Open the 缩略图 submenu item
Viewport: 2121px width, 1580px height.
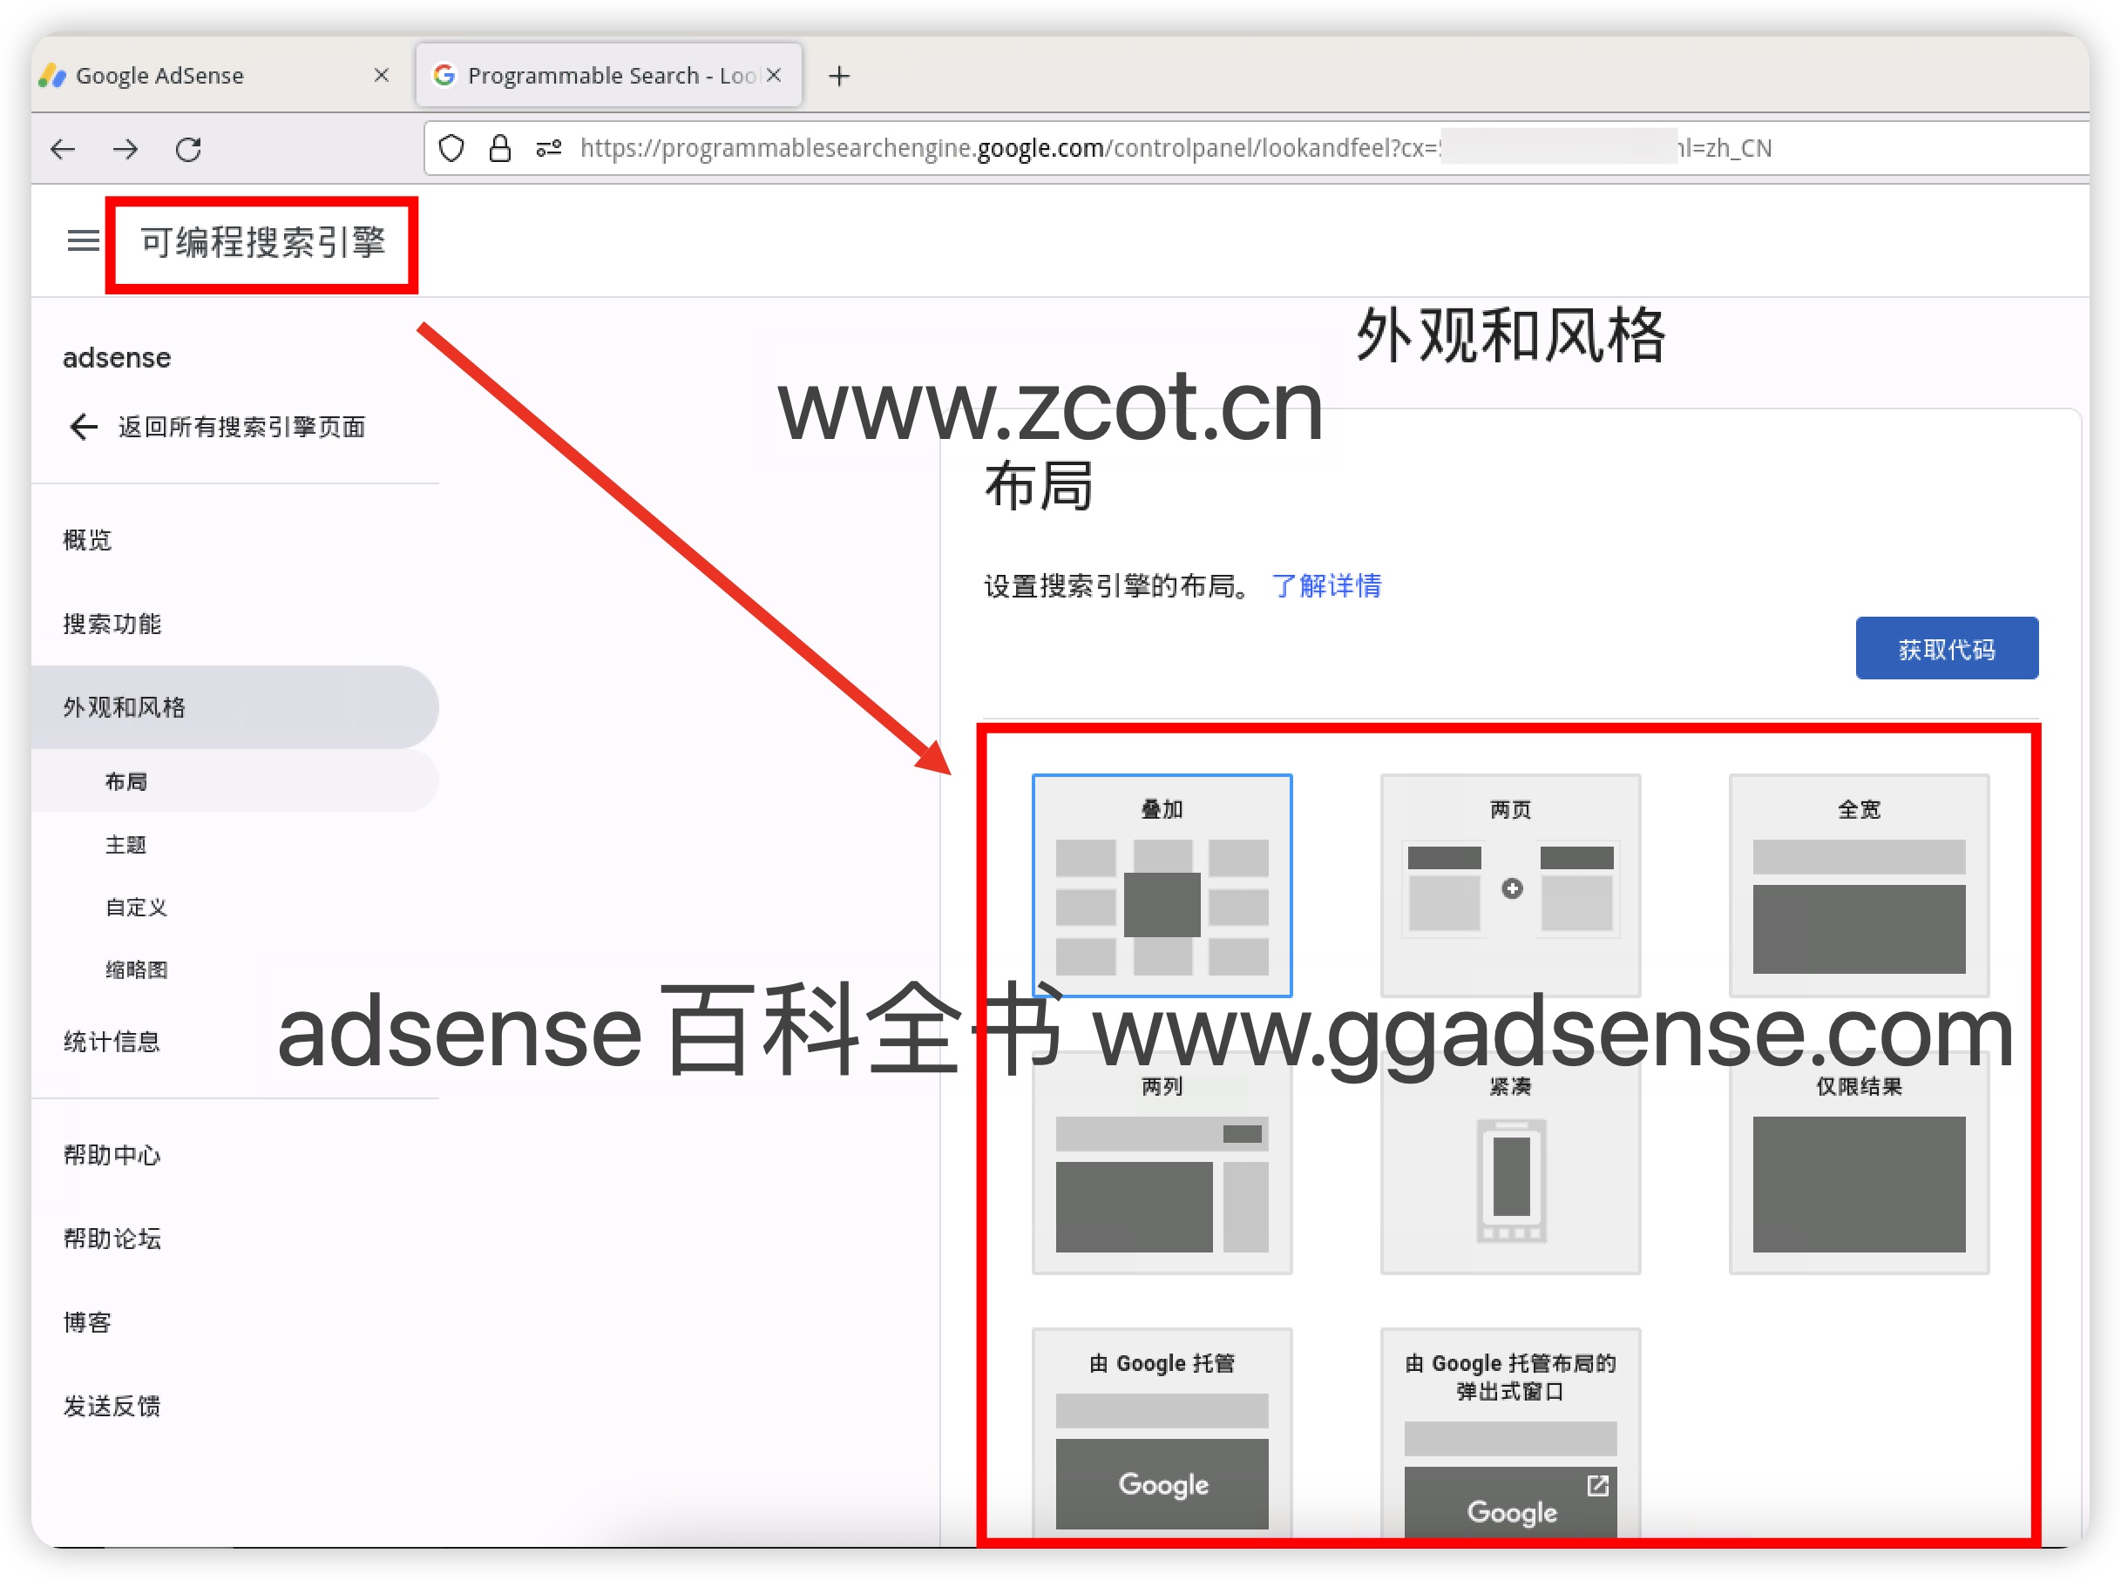136,969
